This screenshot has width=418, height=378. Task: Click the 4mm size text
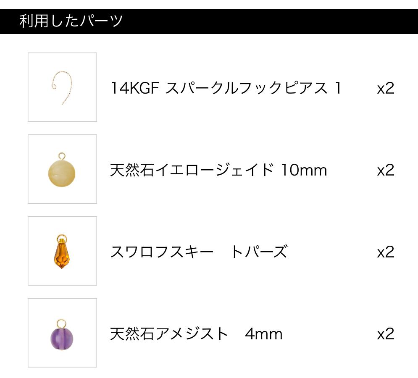tap(264, 334)
